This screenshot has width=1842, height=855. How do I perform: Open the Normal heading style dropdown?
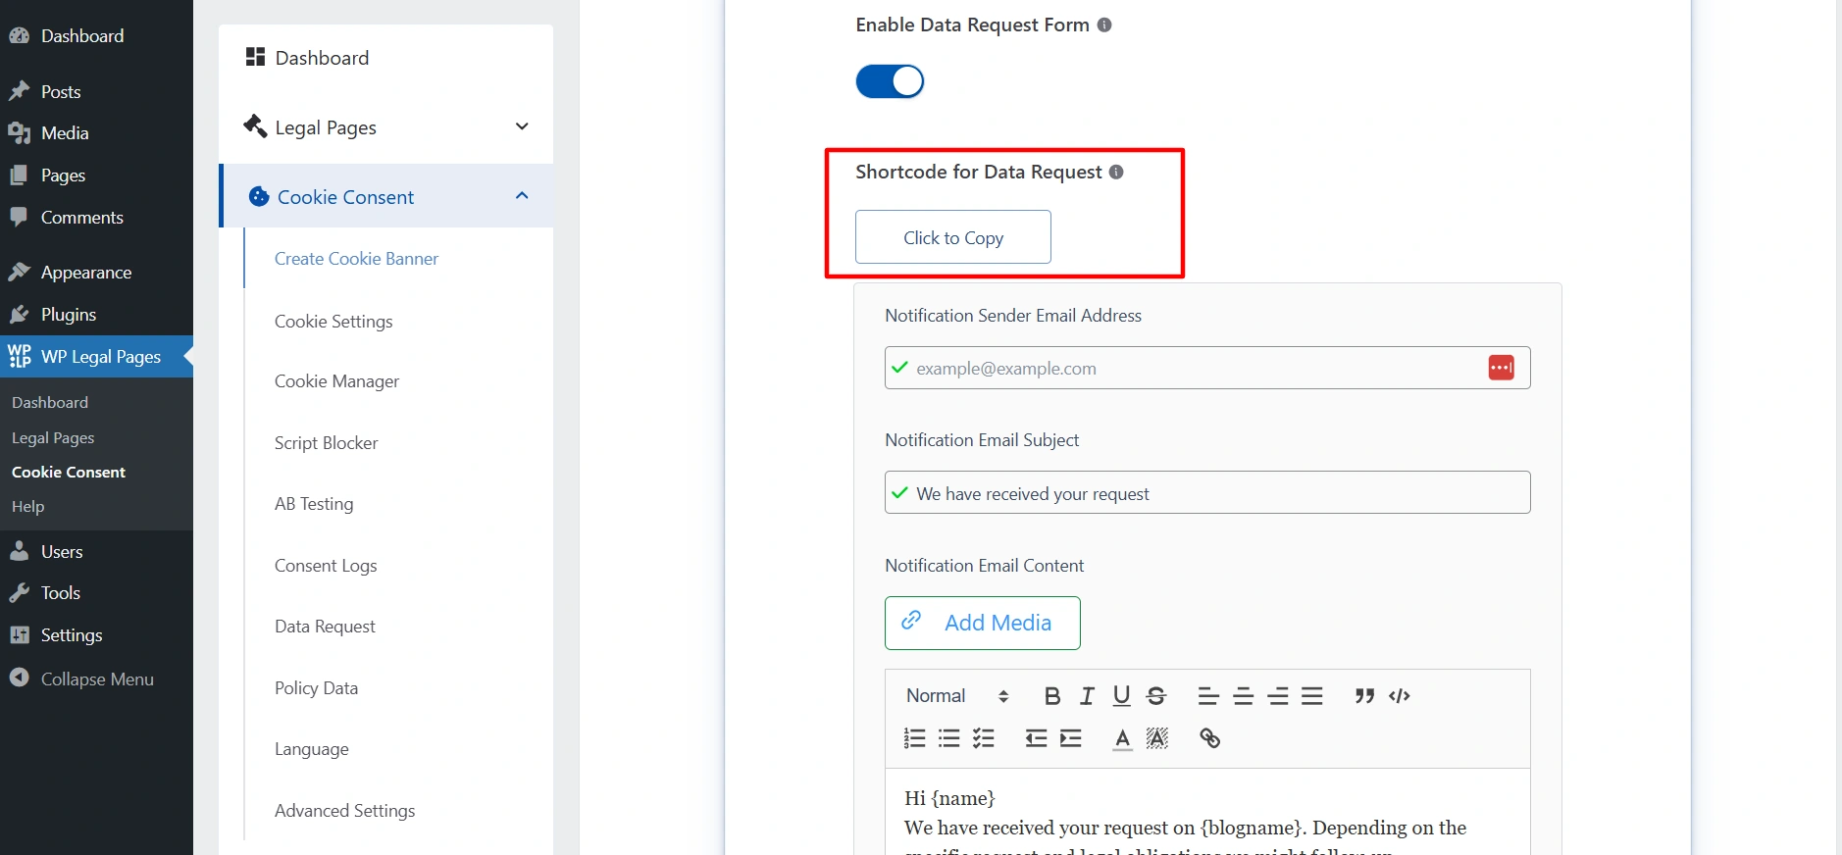956,696
